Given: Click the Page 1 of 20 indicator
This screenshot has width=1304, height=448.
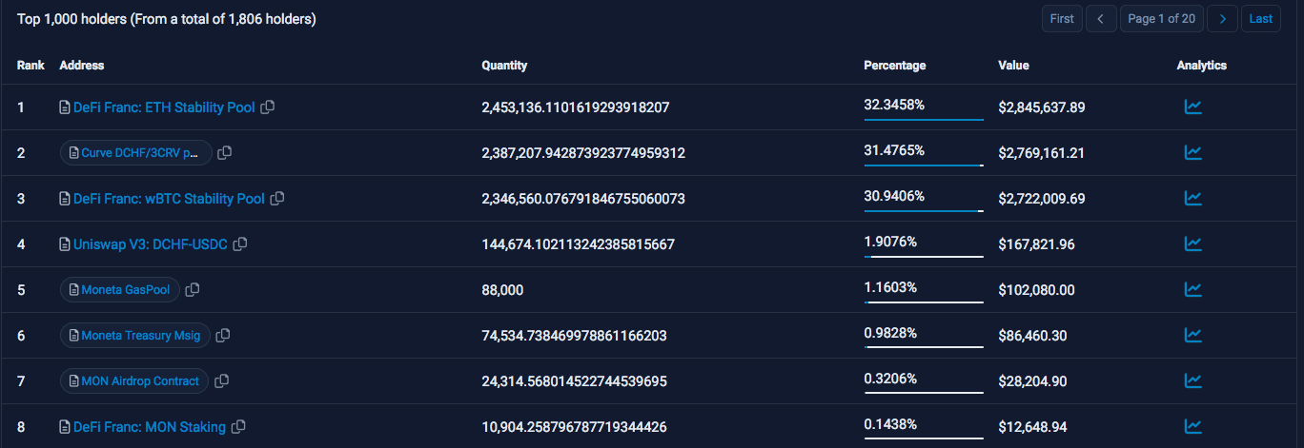Looking at the screenshot, I should [x=1161, y=18].
